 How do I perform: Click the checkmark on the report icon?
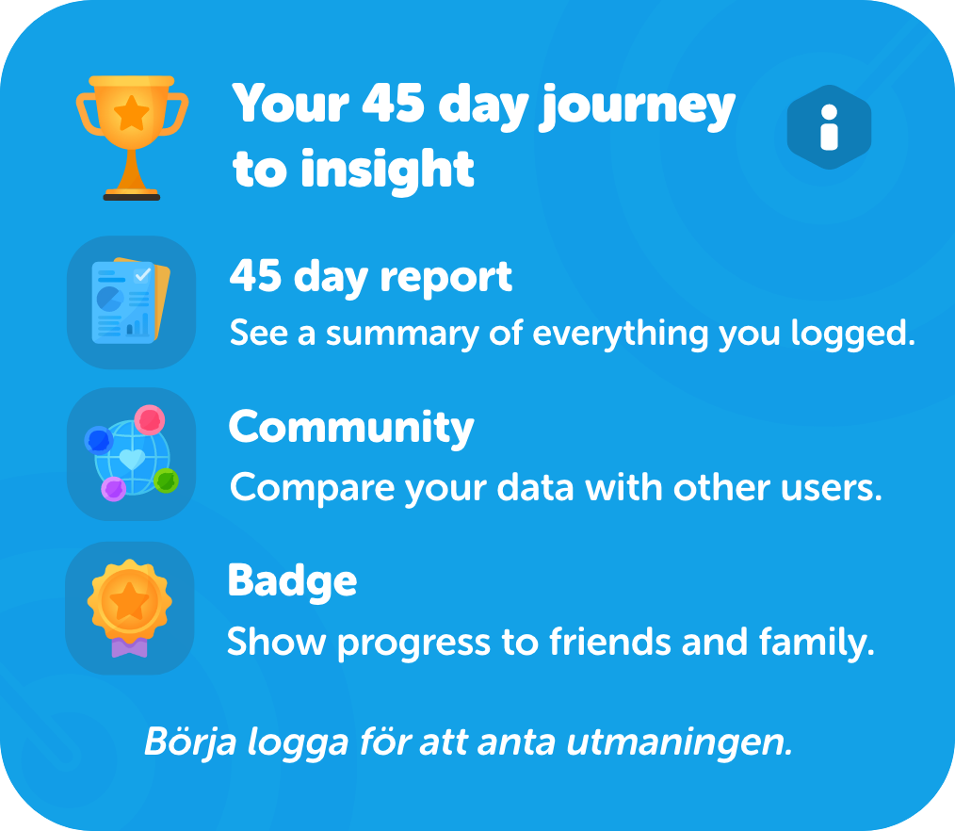click(143, 275)
